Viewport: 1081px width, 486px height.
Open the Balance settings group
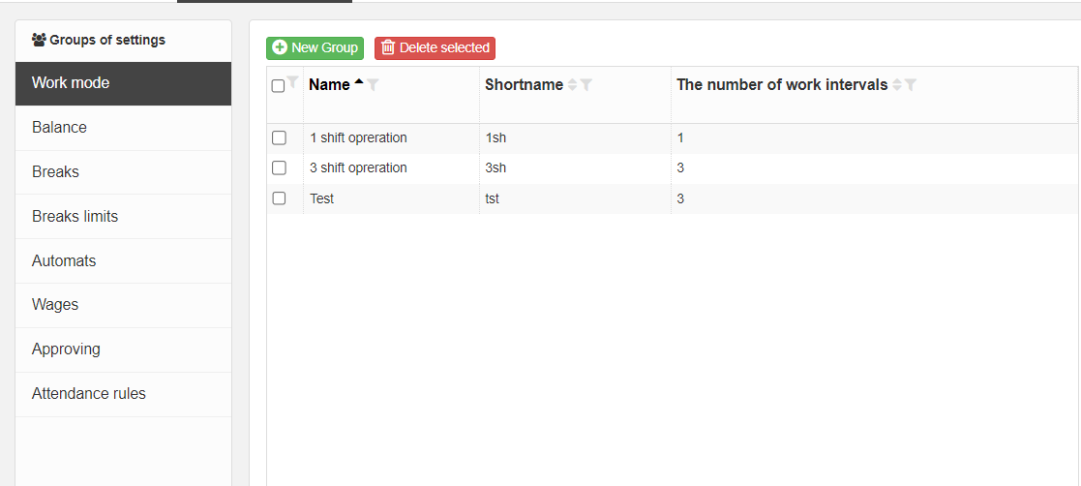click(124, 128)
